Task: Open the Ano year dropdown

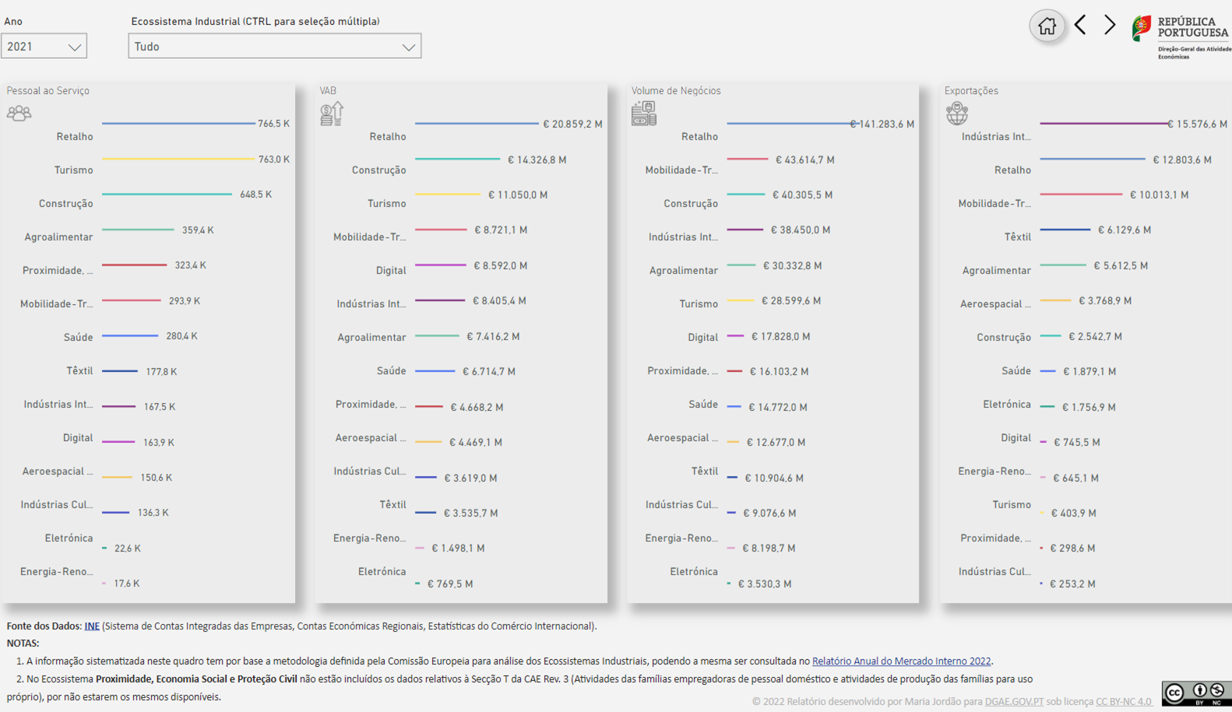Action: tap(44, 47)
